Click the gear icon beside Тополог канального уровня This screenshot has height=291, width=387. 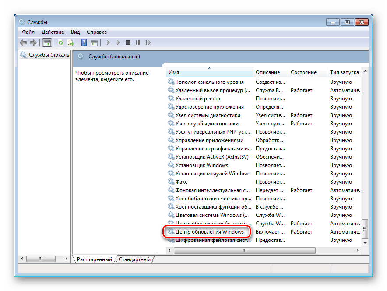pos(171,82)
